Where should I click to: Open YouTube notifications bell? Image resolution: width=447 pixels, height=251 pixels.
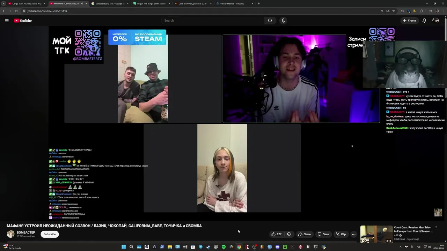click(424, 21)
